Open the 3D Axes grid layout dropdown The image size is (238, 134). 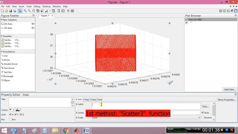click(33, 28)
